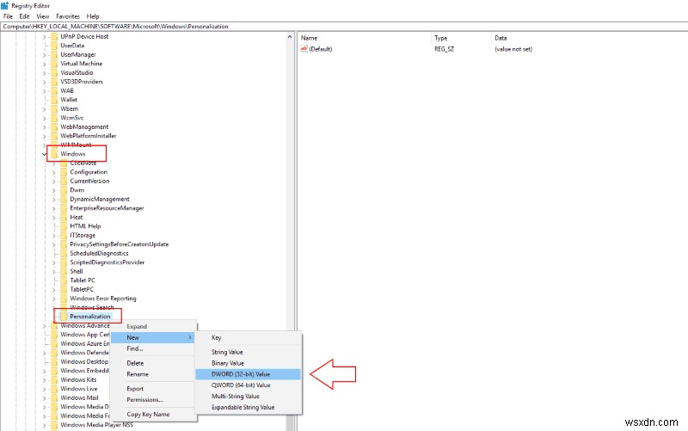Click the ITStorage folder icon

pos(64,235)
